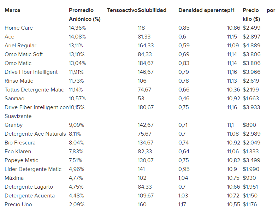Click the Solubilidad column header
This screenshot has height=219, width=278.
pos(152,10)
